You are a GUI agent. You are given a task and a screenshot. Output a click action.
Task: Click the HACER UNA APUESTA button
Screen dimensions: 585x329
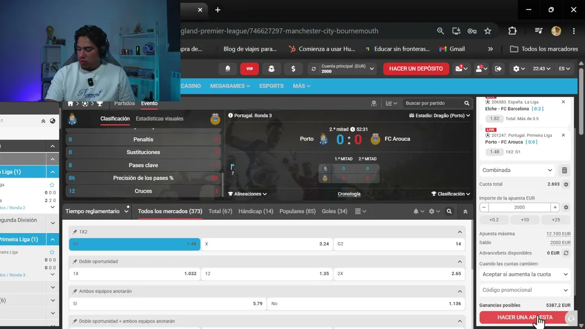(525, 317)
